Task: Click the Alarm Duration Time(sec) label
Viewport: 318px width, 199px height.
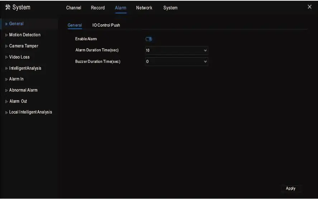Action: (97, 50)
